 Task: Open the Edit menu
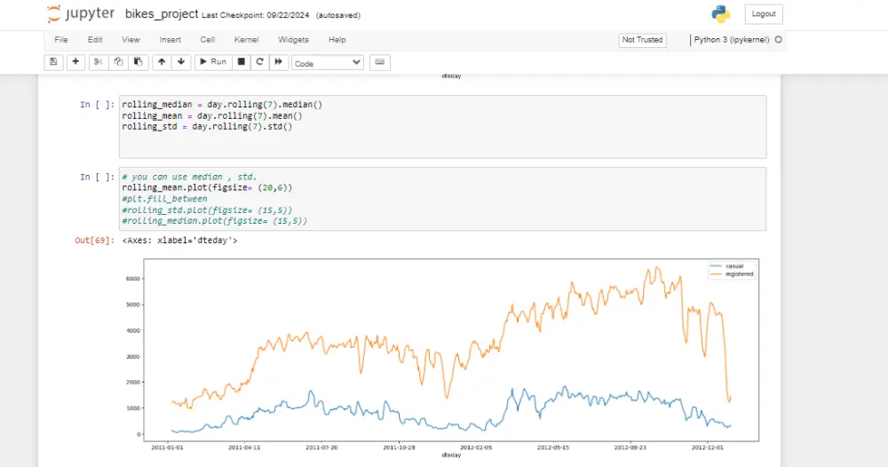[x=95, y=40]
